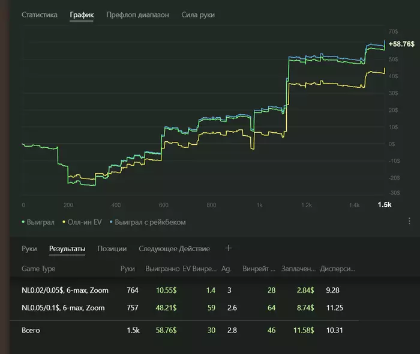
Task: Sort by Ag. column header
Action: (x=226, y=269)
